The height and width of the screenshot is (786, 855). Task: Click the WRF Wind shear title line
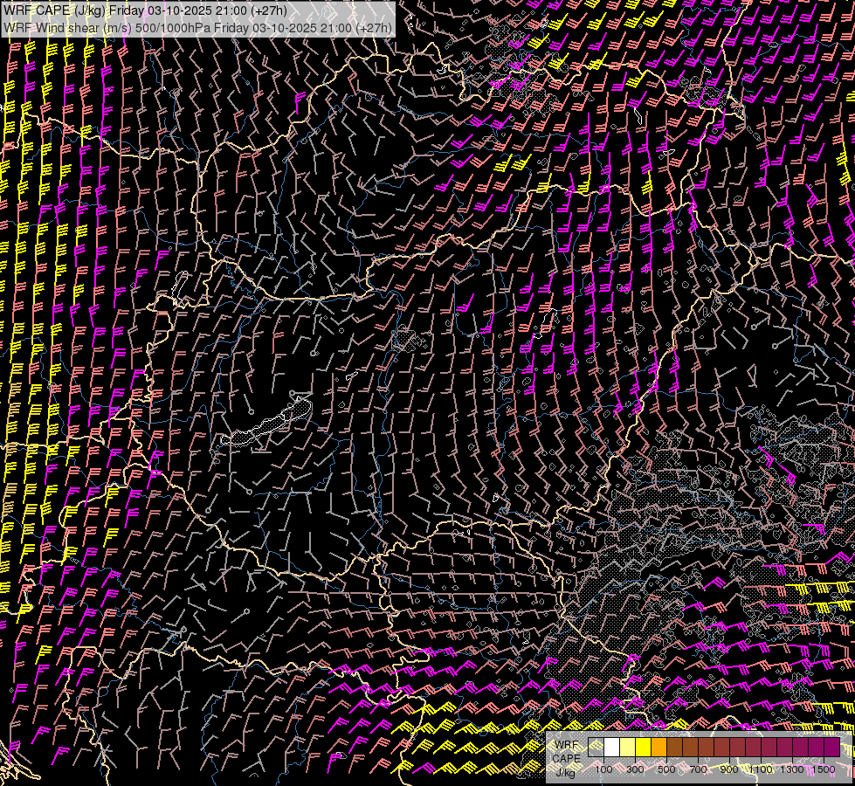tap(197, 28)
